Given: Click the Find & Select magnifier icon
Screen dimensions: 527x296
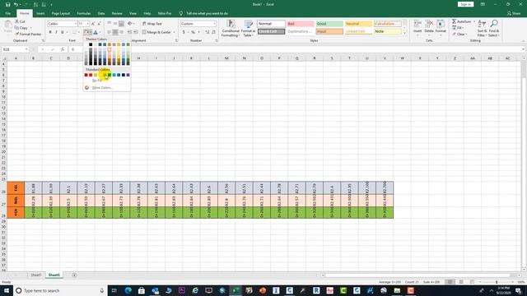Looking at the screenshot, I should tap(494, 24).
